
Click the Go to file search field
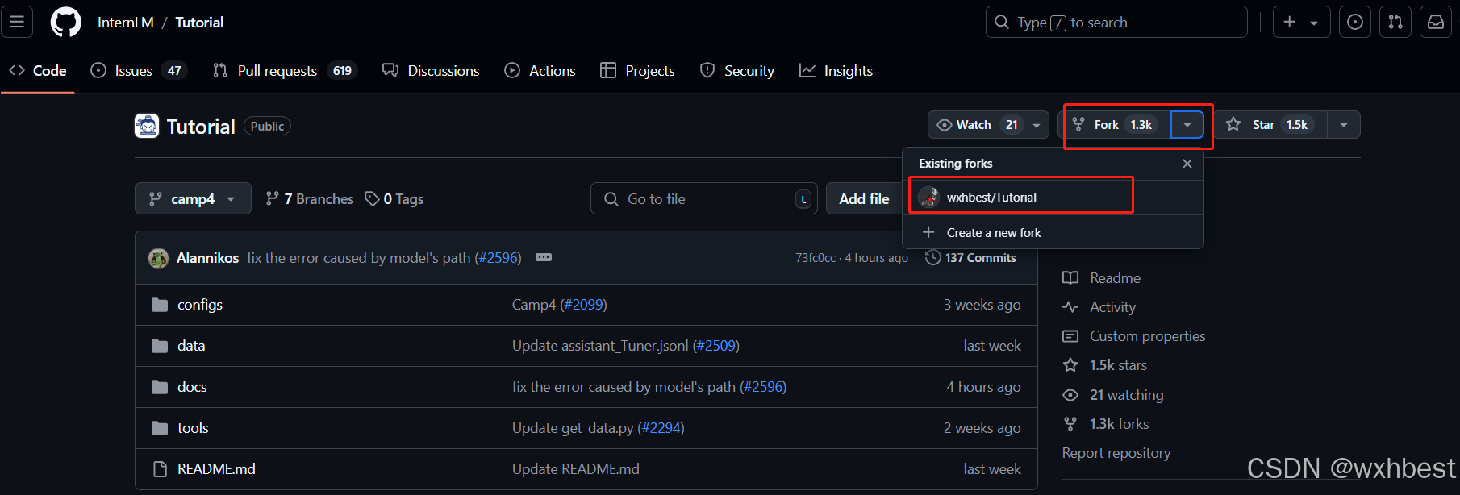(x=704, y=199)
